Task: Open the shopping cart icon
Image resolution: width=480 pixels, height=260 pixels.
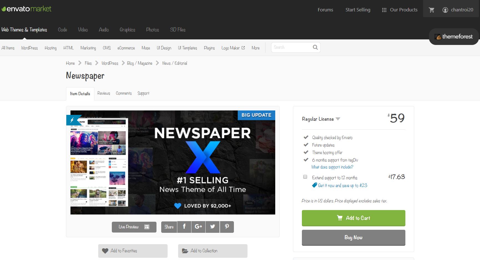Action: [431, 10]
